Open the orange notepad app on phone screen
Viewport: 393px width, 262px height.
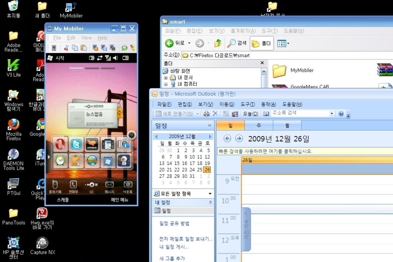pyautogui.click(x=76, y=160)
